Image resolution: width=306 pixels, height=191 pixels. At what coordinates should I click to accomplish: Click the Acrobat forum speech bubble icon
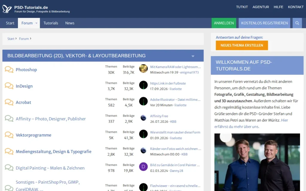9,102
